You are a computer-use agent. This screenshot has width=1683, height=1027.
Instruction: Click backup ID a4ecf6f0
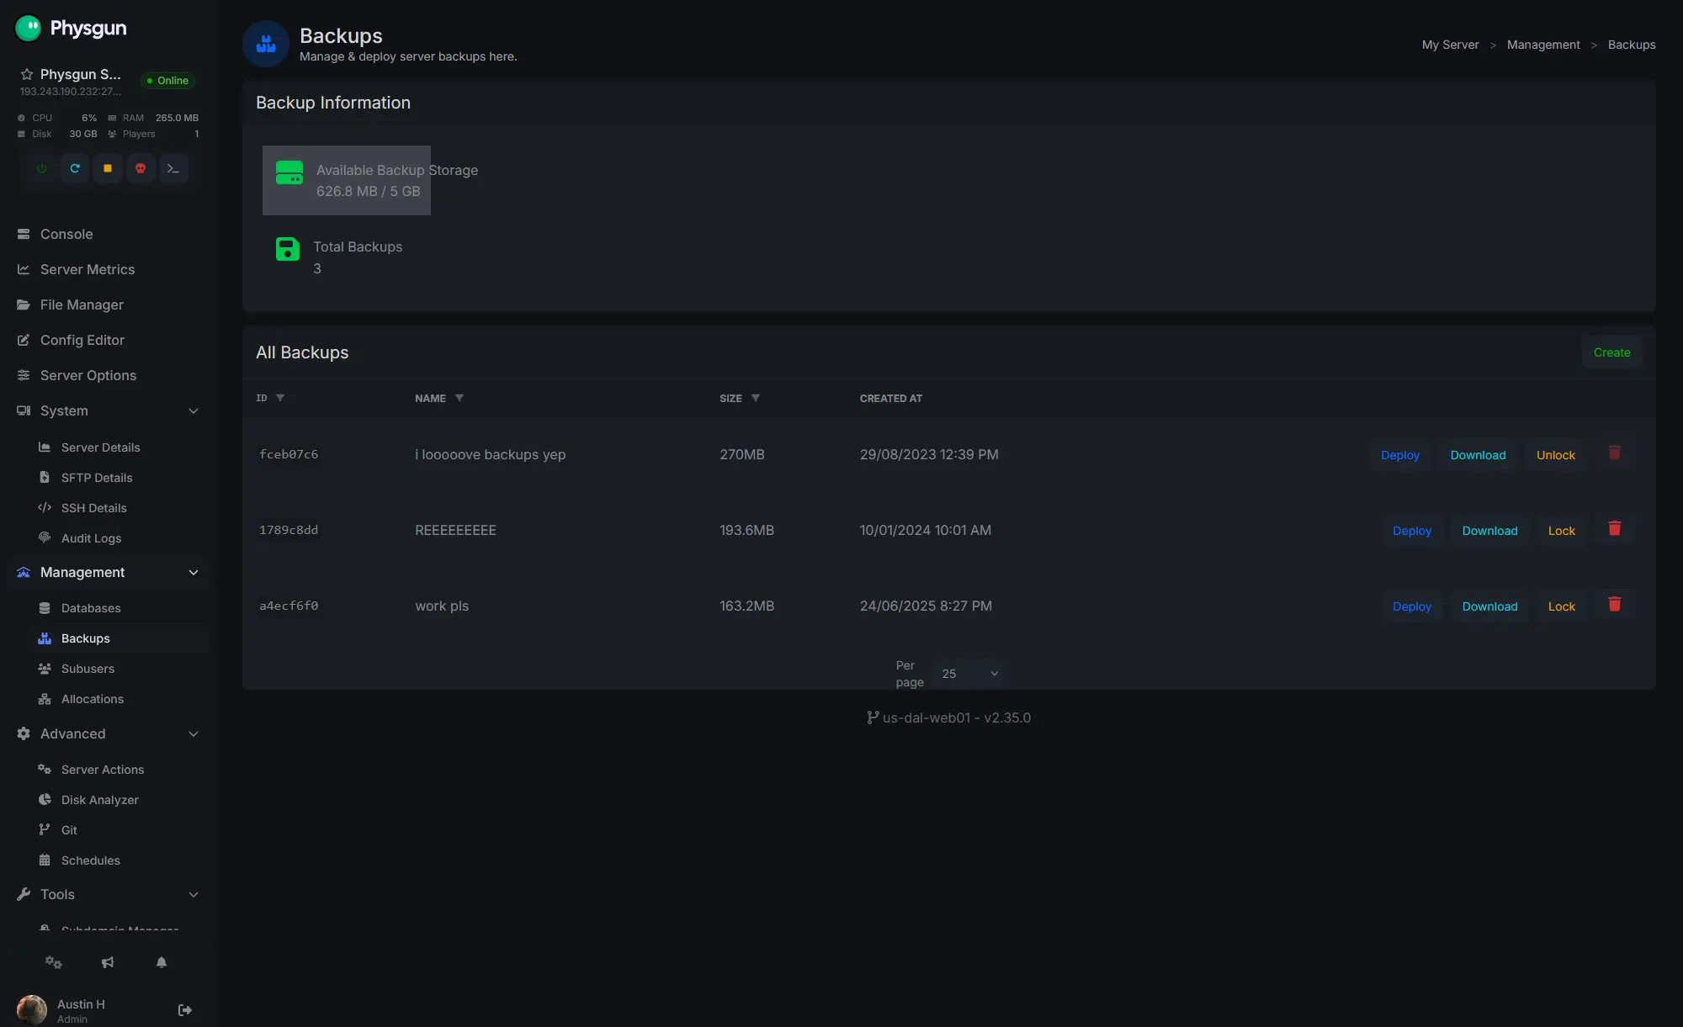pos(289,606)
